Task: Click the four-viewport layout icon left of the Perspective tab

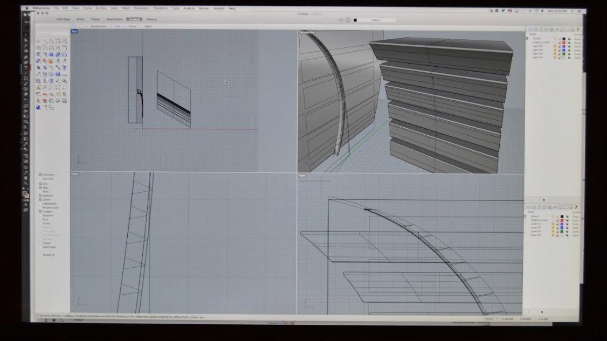Action: click(x=75, y=26)
